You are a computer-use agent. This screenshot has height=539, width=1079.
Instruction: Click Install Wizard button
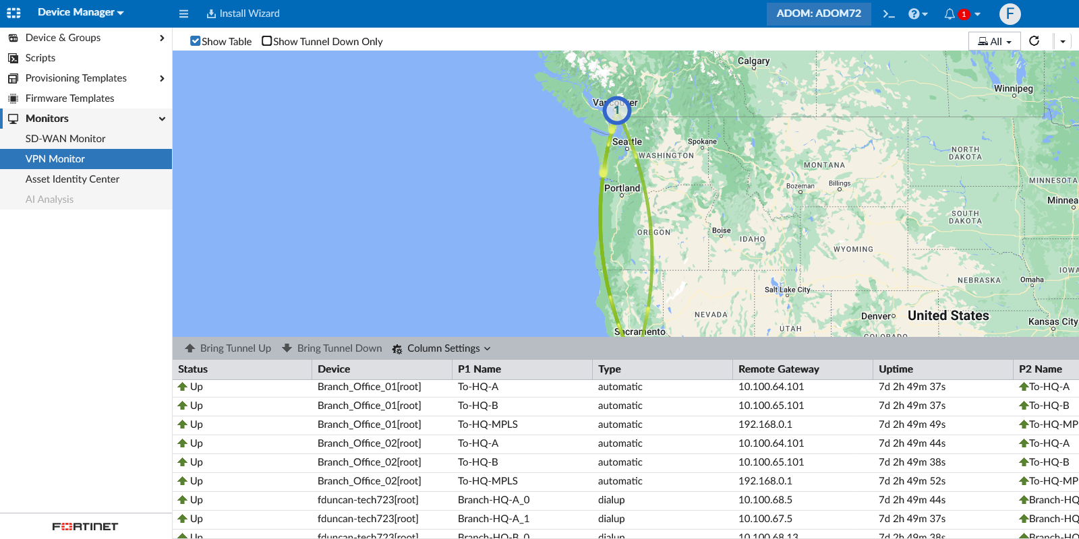243,13
